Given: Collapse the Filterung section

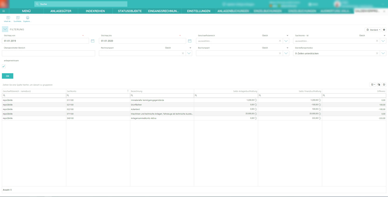Looking at the screenshot, I should tap(5, 29).
